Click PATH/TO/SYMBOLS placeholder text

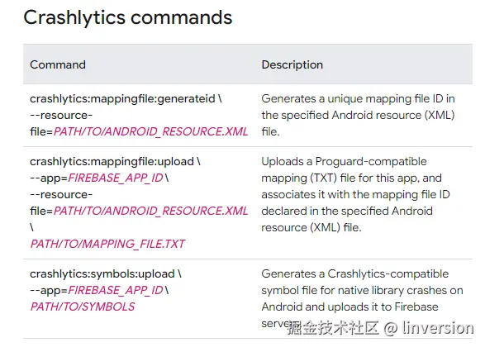point(83,307)
